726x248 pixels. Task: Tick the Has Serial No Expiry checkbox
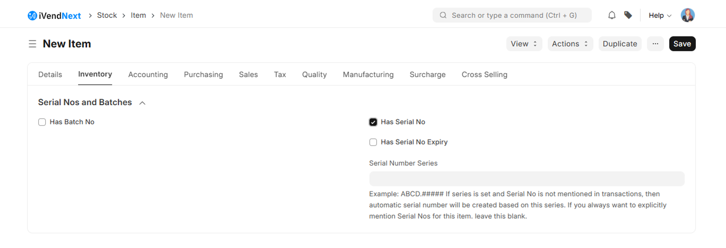[373, 142]
